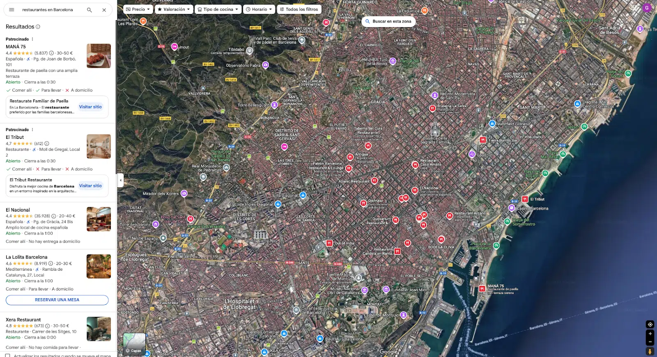Image resolution: width=657 pixels, height=357 pixels.
Task: Click price info icon for El Nacional
Action: click(x=54, y=216)
